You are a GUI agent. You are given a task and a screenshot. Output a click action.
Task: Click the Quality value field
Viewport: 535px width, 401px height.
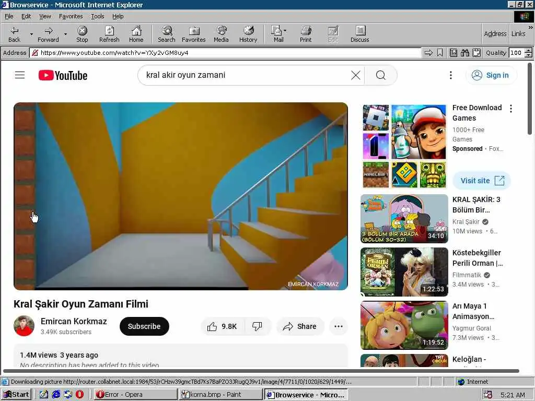click(516, 53)
